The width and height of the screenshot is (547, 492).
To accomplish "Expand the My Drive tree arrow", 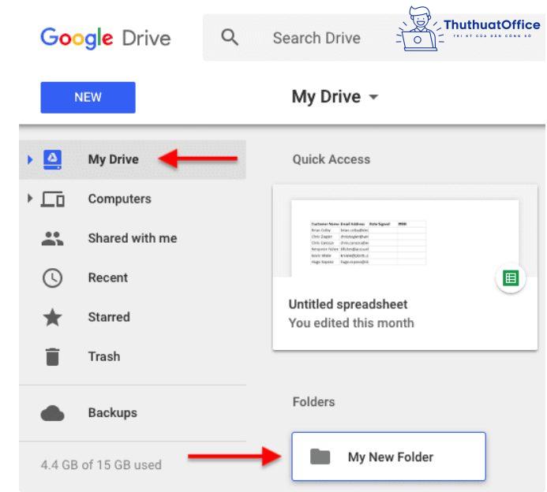I will (x=30, y=159).
